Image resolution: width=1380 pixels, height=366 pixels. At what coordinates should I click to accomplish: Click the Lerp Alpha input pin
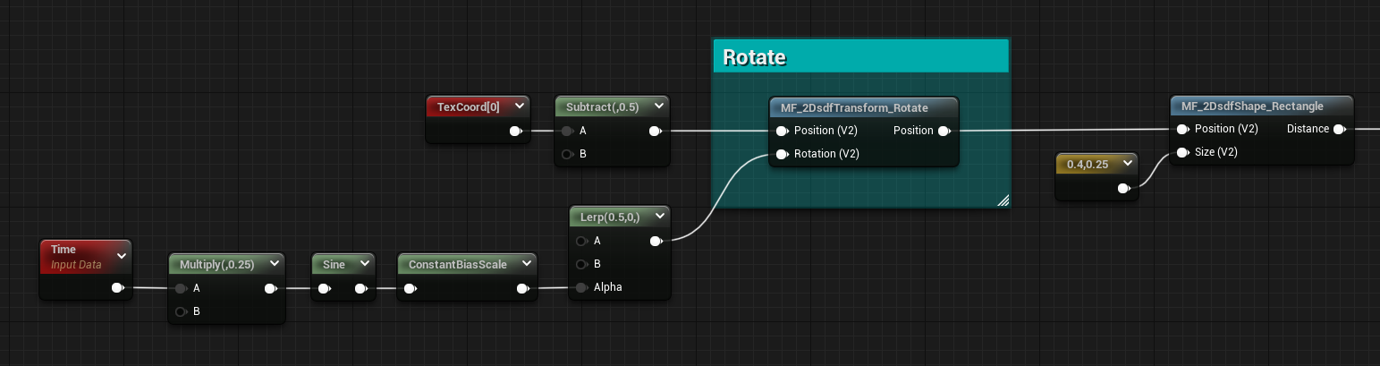(x=582, y=287)
